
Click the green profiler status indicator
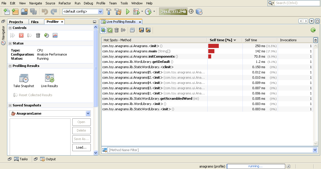(313, 30)
